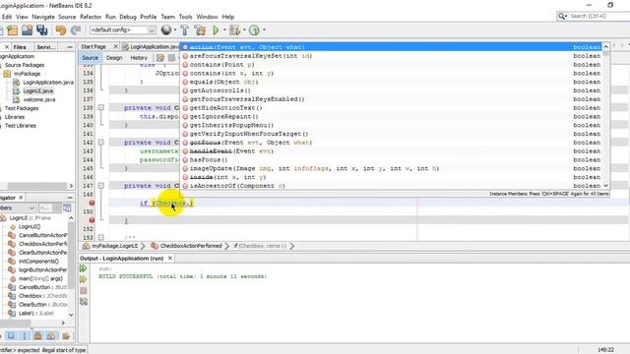Toggle Show Fields filter in Navigator

(x=24, y=335)
